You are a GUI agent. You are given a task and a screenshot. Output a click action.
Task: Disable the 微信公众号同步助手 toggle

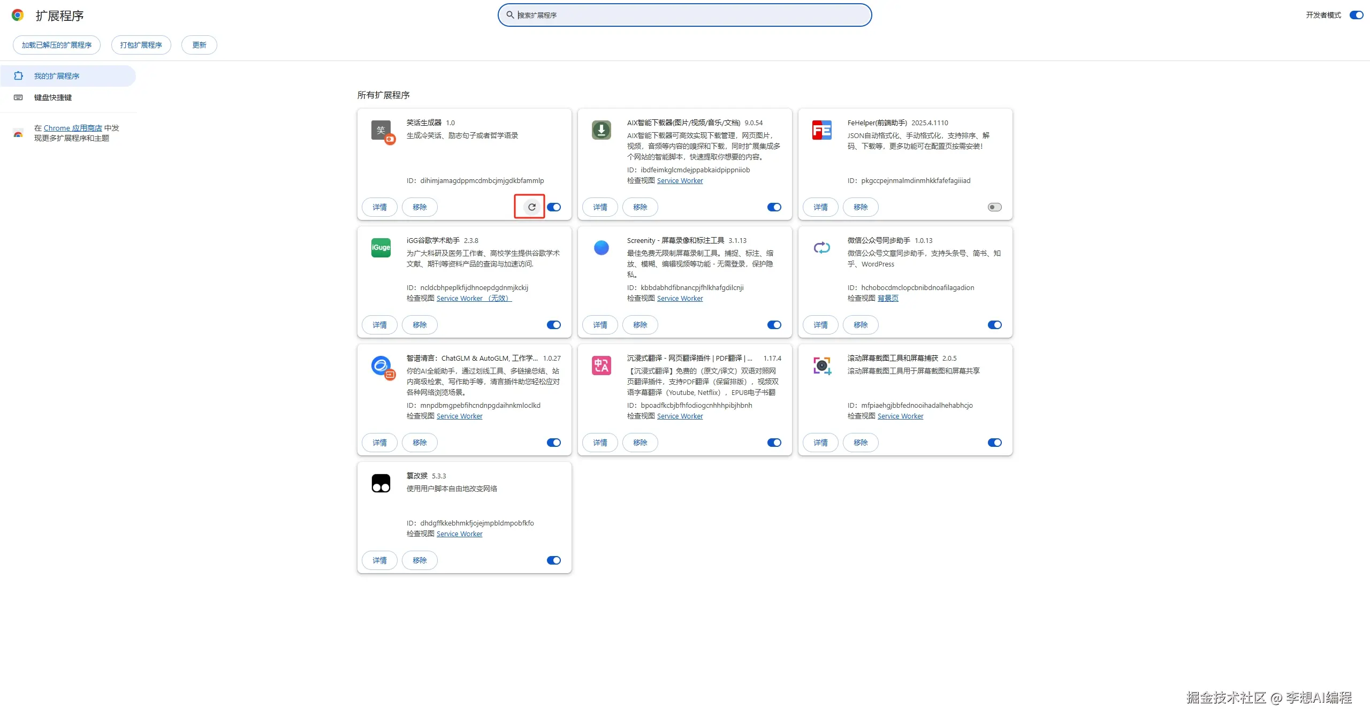(994, 325)
